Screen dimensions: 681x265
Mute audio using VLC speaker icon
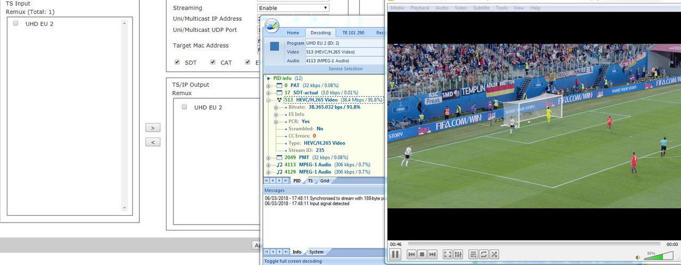[x=638, y=257]
